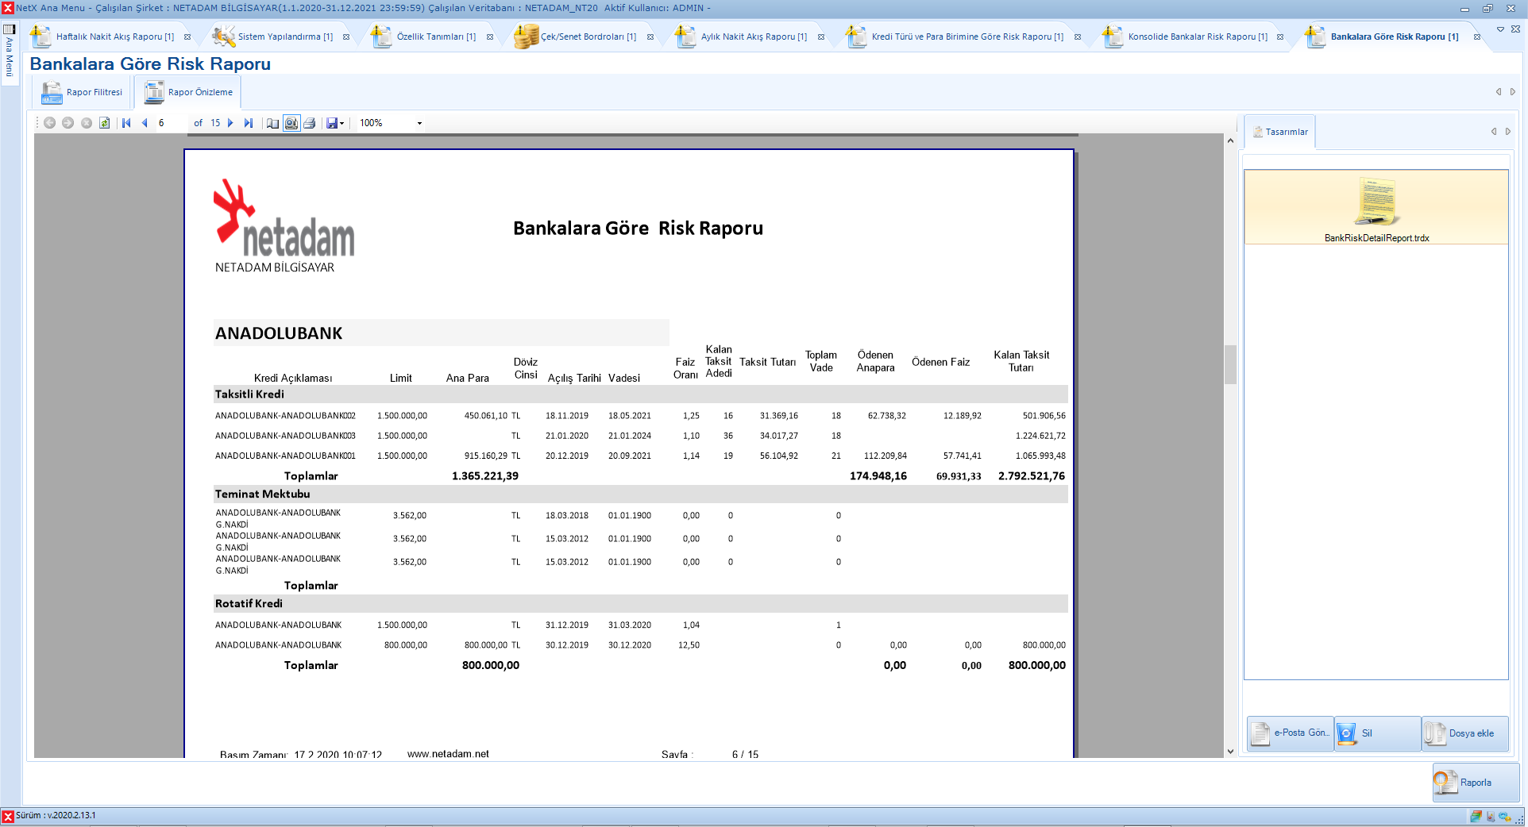This screenshot has width=1528, height=827.
Task: Open the Çek/Senet Bordroları tab
Action: pyautogui.click(x=588, y=37)
